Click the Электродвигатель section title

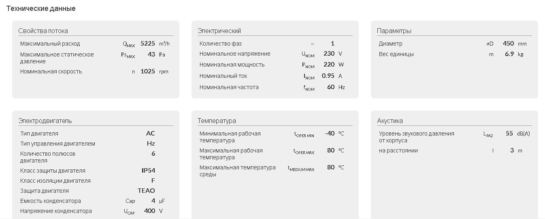click(x=45, y=121)
